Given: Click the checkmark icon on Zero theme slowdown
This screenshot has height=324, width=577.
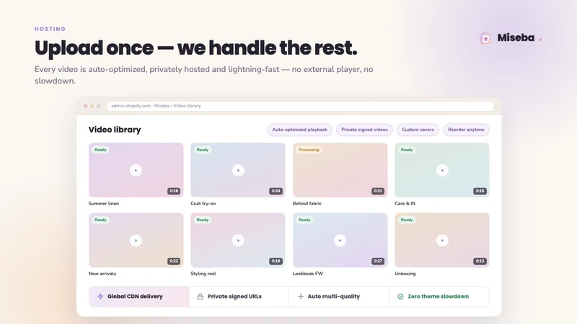Looking at the screenshot, I should [x=400, y=297].
